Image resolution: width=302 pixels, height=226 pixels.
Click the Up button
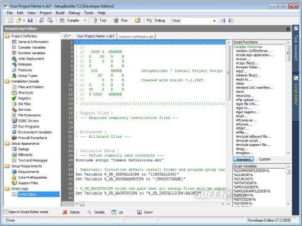pyautogui.click(x=117, y=212)
